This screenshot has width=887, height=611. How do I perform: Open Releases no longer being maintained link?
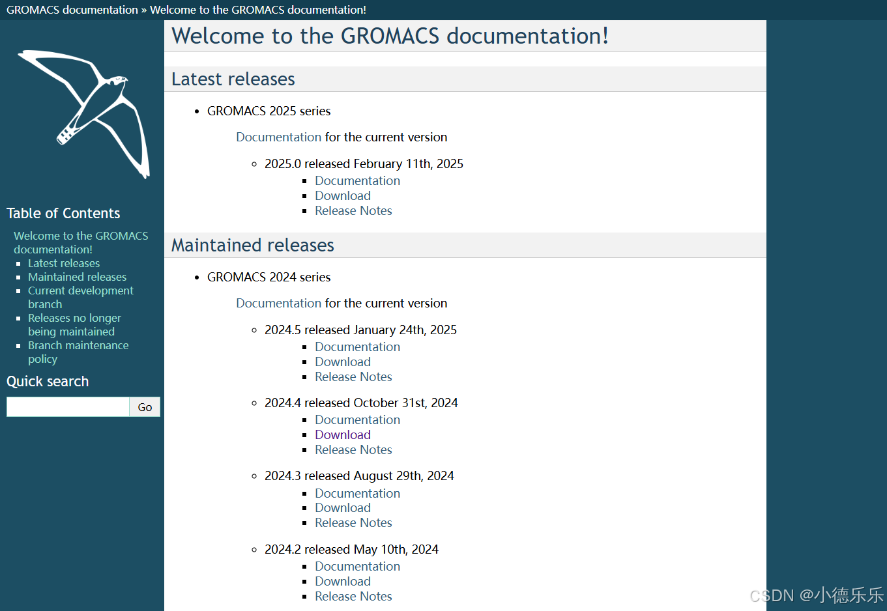point(74,324)
